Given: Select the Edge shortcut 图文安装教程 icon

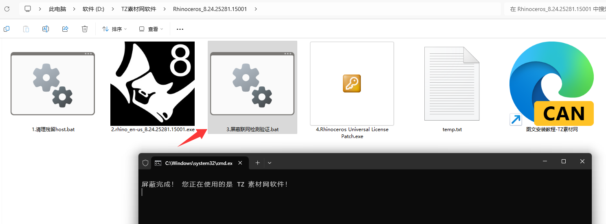Looking at the screenshot, I should 551,83.
